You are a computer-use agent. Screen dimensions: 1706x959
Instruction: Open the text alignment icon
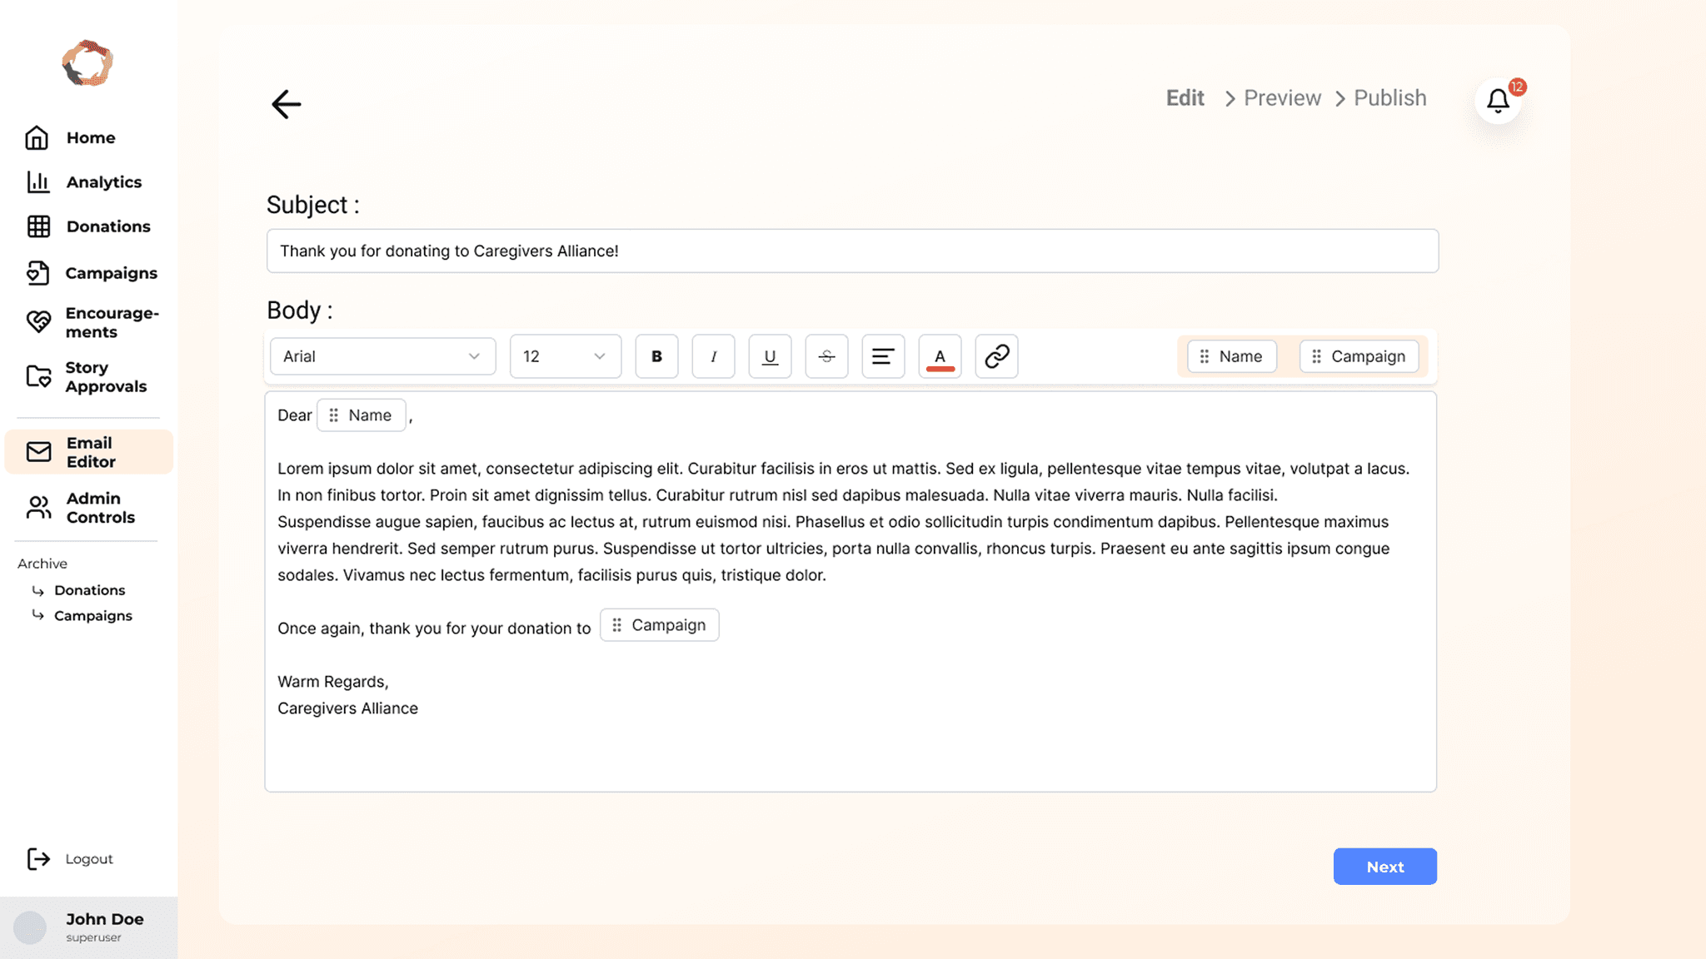(883, 356)
